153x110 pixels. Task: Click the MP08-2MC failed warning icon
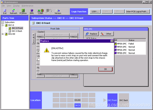[116, 44]
